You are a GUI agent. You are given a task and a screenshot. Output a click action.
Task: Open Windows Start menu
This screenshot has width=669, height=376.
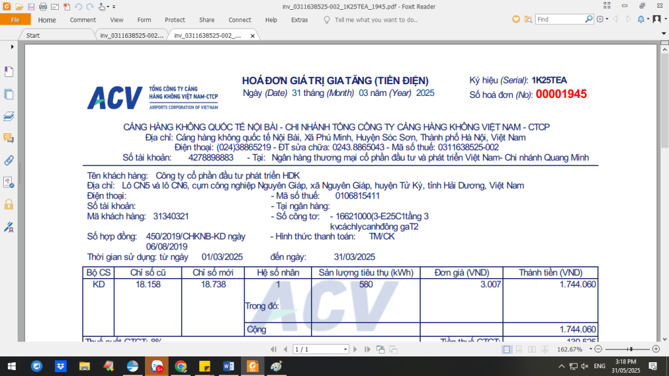pyautogui.click(x=12, y=366)
